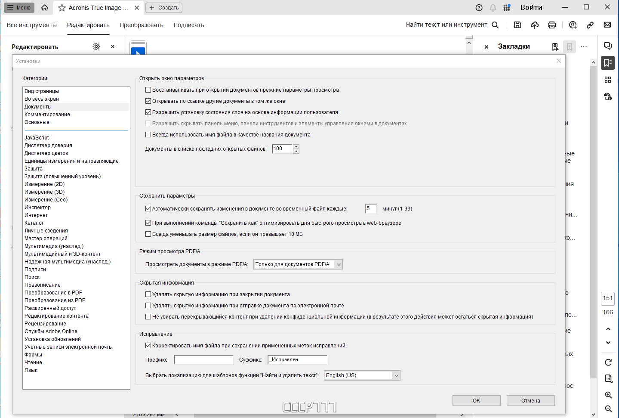Enable remove hidden info on document close
This screenshot has width=619, height=418.
pos(148,294)
